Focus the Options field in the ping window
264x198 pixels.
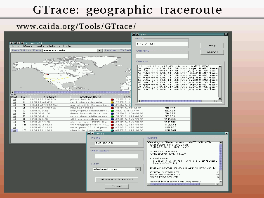pos(162,56)
